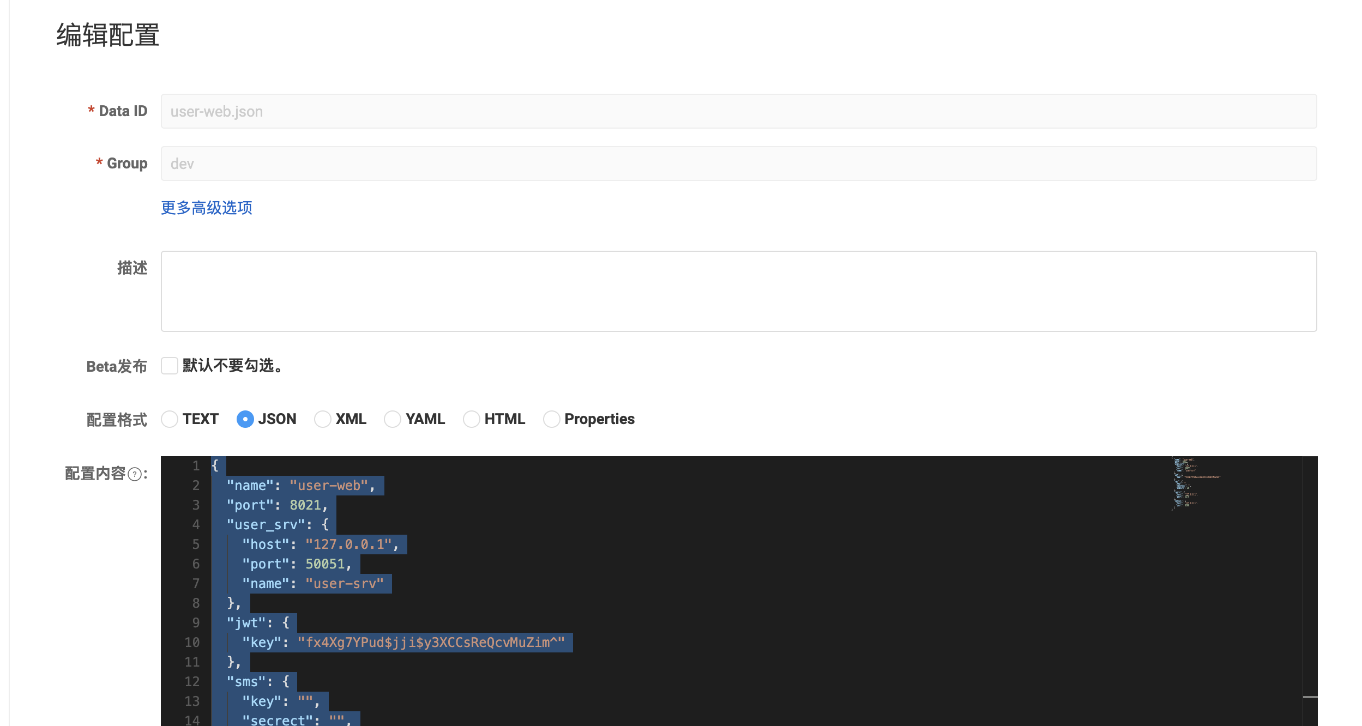Switch the config format to YAML

coord(393,419)
